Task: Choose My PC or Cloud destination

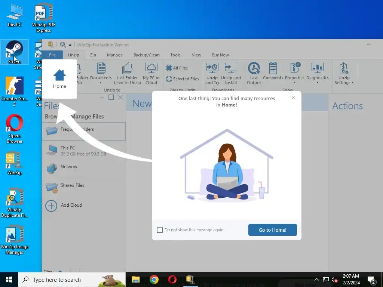Action: point(151,74)
